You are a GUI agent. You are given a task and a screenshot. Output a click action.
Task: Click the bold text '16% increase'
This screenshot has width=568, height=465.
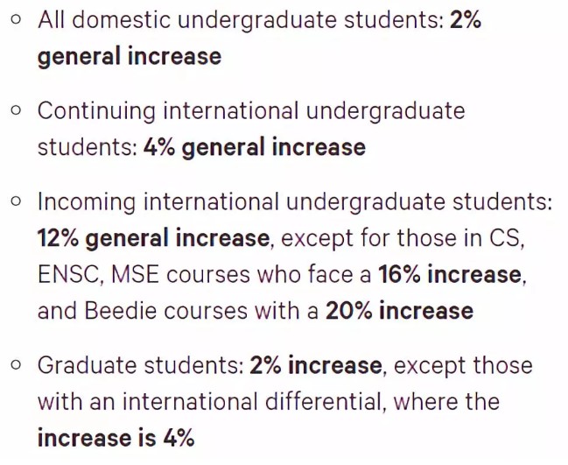450,274
